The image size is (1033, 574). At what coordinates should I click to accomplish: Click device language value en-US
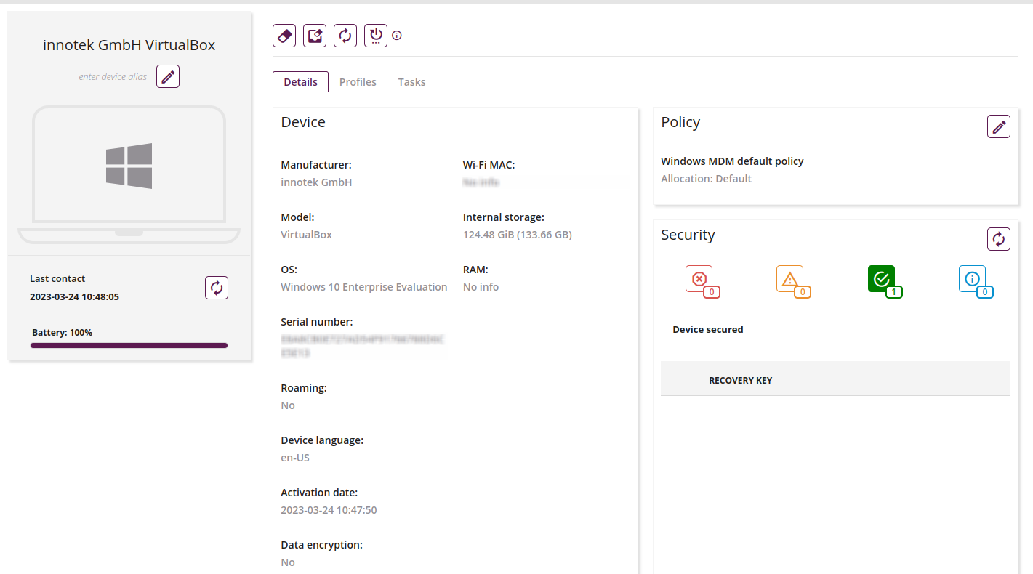point(295,458)
